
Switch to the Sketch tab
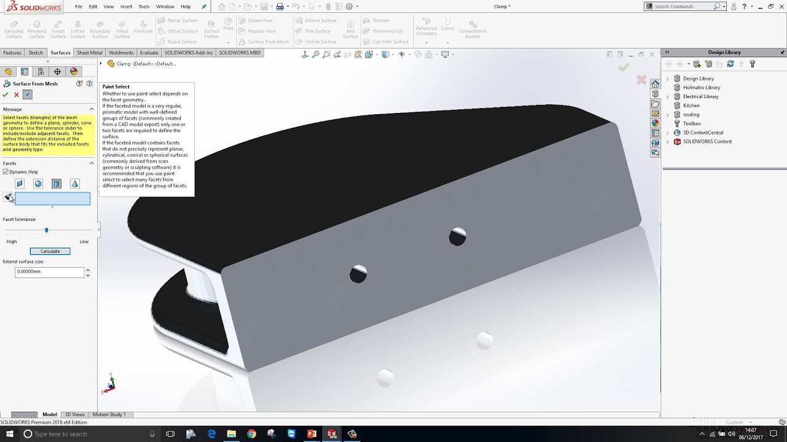(x=36, y=53)
